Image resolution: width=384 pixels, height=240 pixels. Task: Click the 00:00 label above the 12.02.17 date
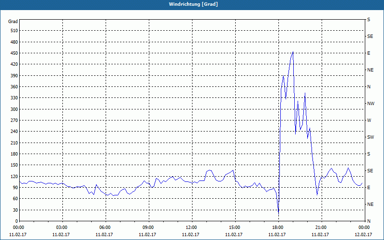tap(364, 228)
